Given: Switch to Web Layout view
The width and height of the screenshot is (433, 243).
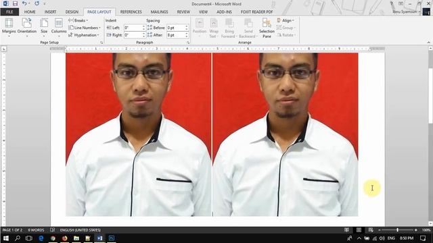Looking at the screenshot, I should click(371, 230).
